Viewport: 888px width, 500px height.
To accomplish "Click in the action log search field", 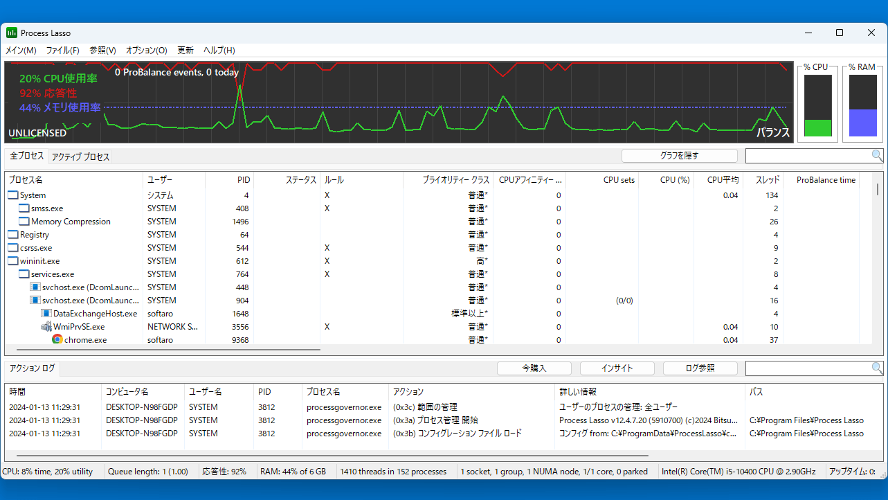I will click(x=808, y=368).
